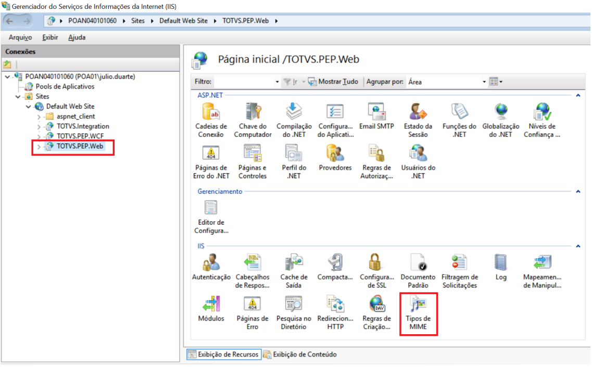Open Usuários do .NET feature
This screenshot has height=367, width=592.
point(418,162)
